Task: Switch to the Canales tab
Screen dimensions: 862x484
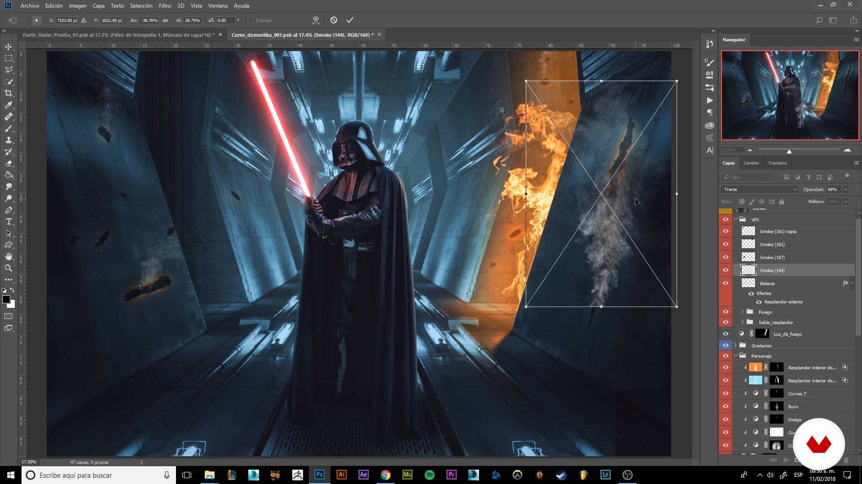Action: 751,163
